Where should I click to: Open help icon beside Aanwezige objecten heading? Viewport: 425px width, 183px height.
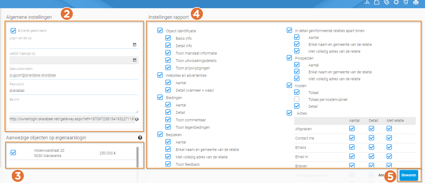point(140,138)
